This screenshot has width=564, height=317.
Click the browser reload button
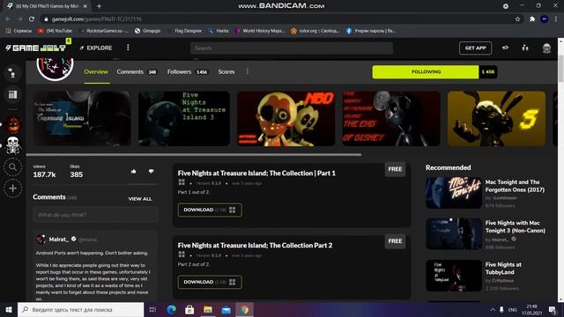pos(32,19)
